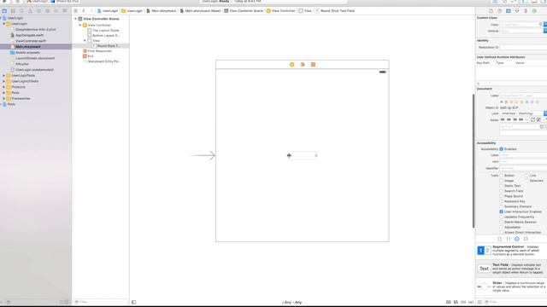Open ViewController.swift file

[x=31, y=41]
